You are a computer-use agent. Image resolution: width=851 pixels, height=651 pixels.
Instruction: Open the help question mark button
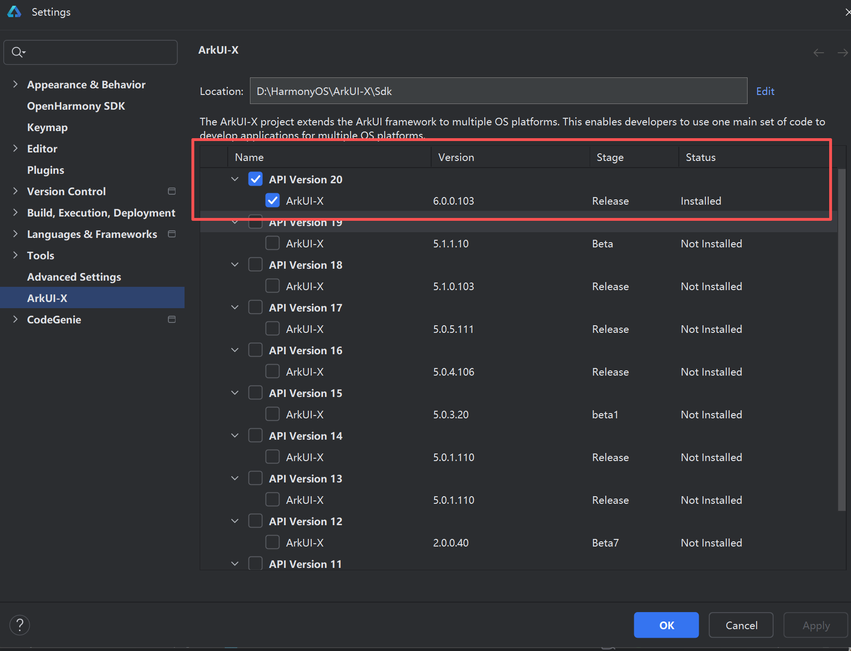20,625
